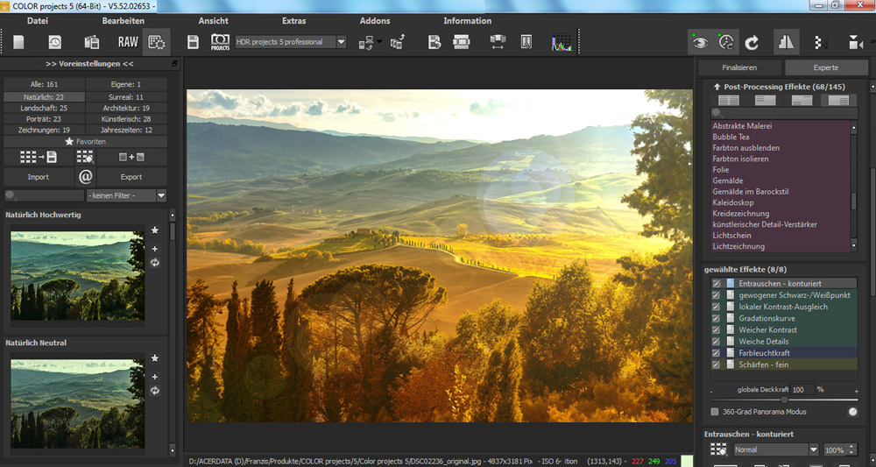Viewport: 876px width, 467px height.
Task: Click the before/after comparison mirror icon
Action: coord(784,42)
